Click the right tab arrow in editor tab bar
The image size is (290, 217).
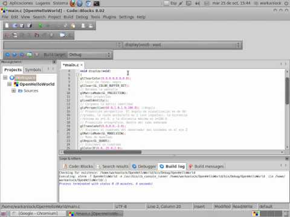coord(286,64)
